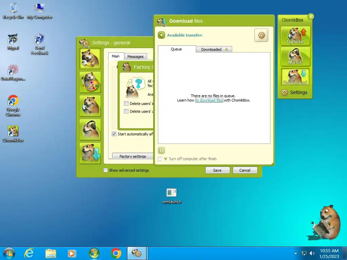Open the Music hamster button in ChomikBox
The height and width of the screenshot is (260, 347).
(x=295, y=57)
